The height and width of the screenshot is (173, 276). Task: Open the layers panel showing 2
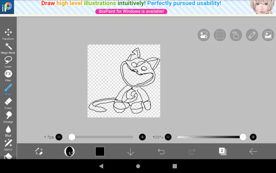coord(223,151)
